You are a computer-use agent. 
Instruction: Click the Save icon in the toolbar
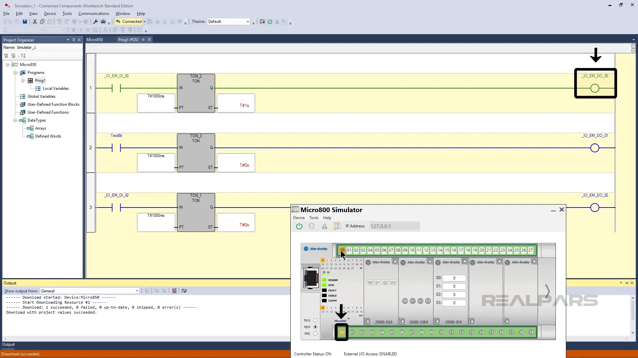[25, 22]
